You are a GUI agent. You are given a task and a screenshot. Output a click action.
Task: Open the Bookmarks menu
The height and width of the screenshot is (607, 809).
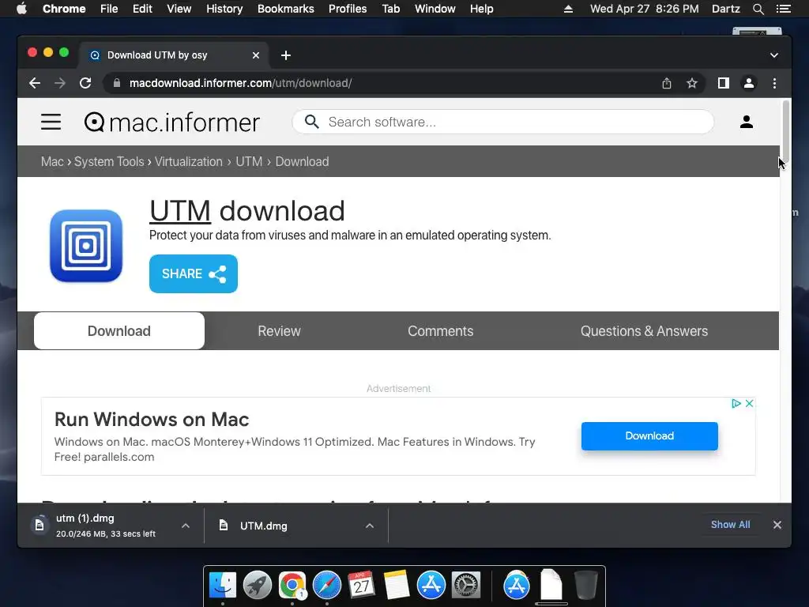[x=286, y=9]
